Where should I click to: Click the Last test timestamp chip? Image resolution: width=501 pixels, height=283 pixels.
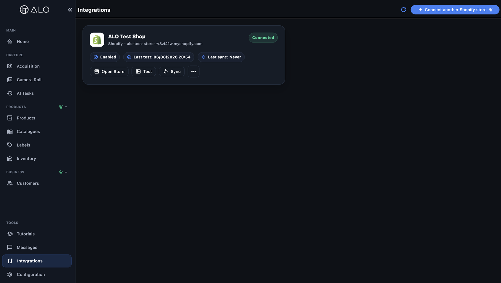[159, 57]
